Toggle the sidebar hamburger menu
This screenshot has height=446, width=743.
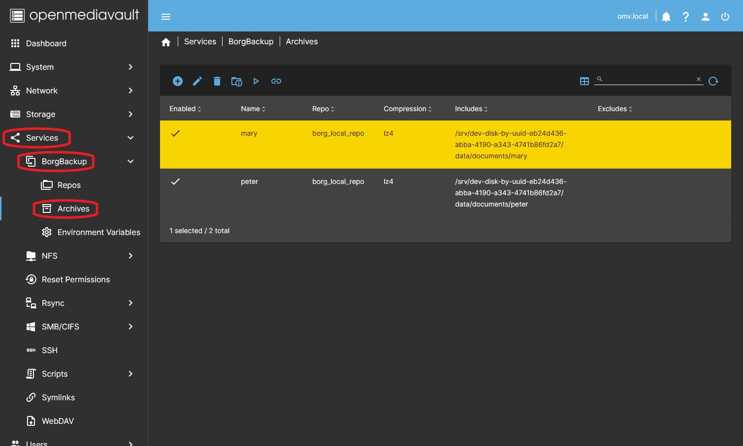coord(166,17)
